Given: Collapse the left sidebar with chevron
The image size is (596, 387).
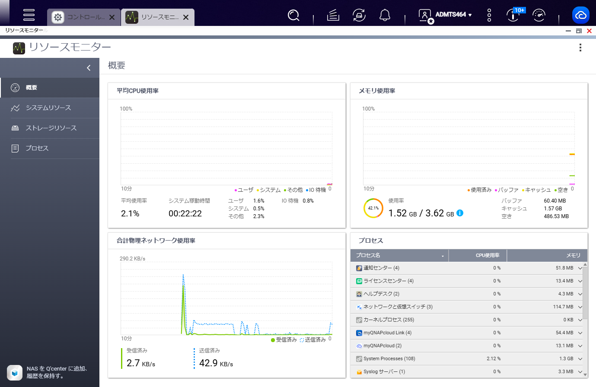Looking at the screenshot, I should [x=89, y=68].
